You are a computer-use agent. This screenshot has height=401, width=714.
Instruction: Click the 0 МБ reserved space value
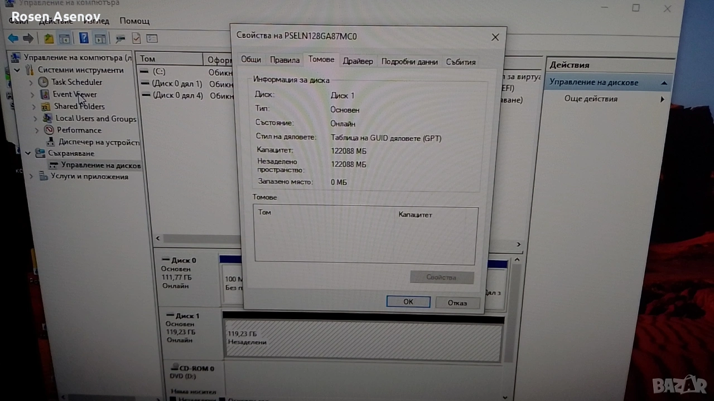(339, 182)
